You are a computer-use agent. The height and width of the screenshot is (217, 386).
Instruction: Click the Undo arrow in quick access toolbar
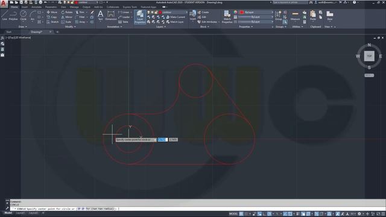[x=46, y=2]
